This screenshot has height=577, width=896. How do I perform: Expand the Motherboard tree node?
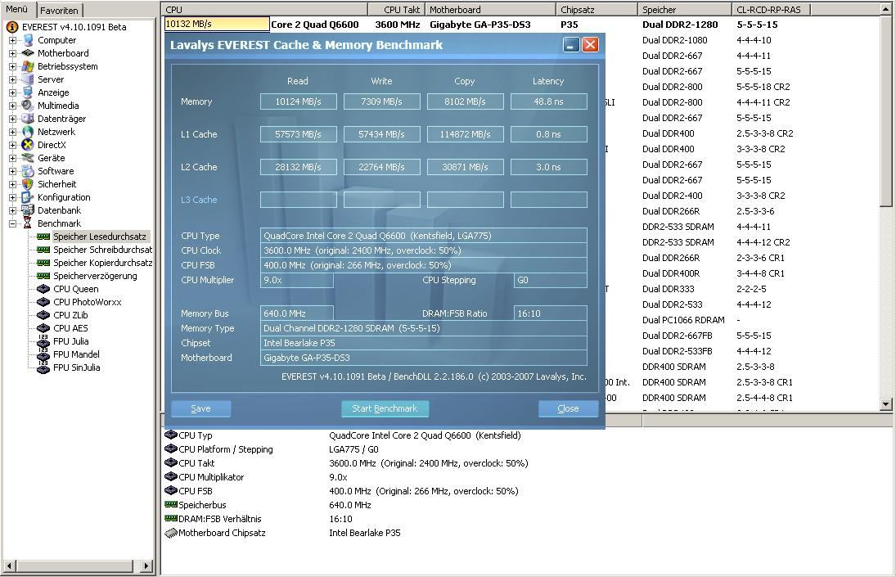tap(12, 53)
